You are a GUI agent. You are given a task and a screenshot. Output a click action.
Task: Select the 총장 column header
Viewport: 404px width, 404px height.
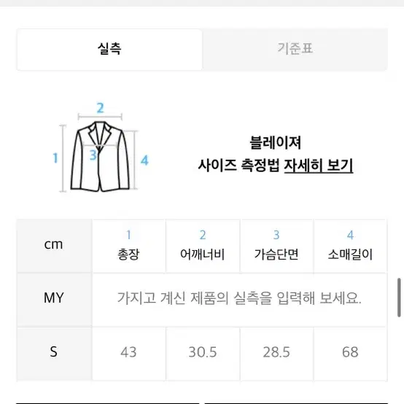(129, 246)
